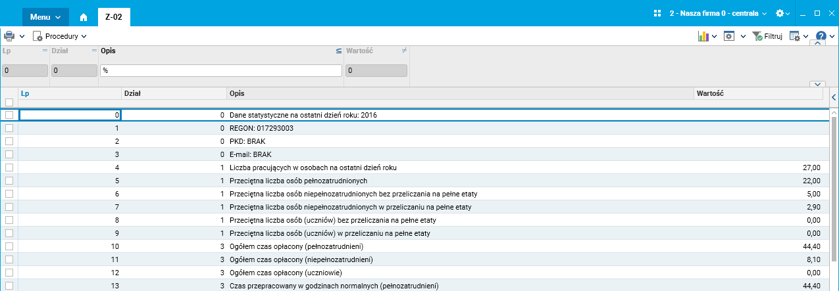The image size is (839, 291).
Task: Click the printer icon
Action: [x=9, y=36]
